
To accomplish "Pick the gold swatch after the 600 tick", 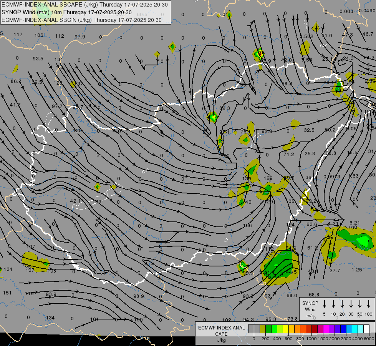I will pyautogui.click(x=292, y=329).
